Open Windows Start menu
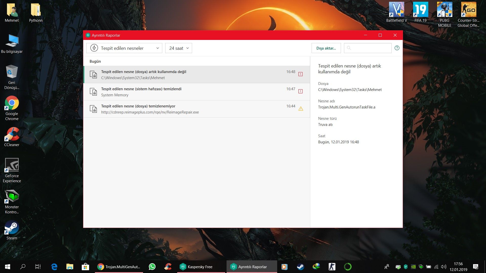The width and height of the screenshot is (486, 273). click(8, 267)
